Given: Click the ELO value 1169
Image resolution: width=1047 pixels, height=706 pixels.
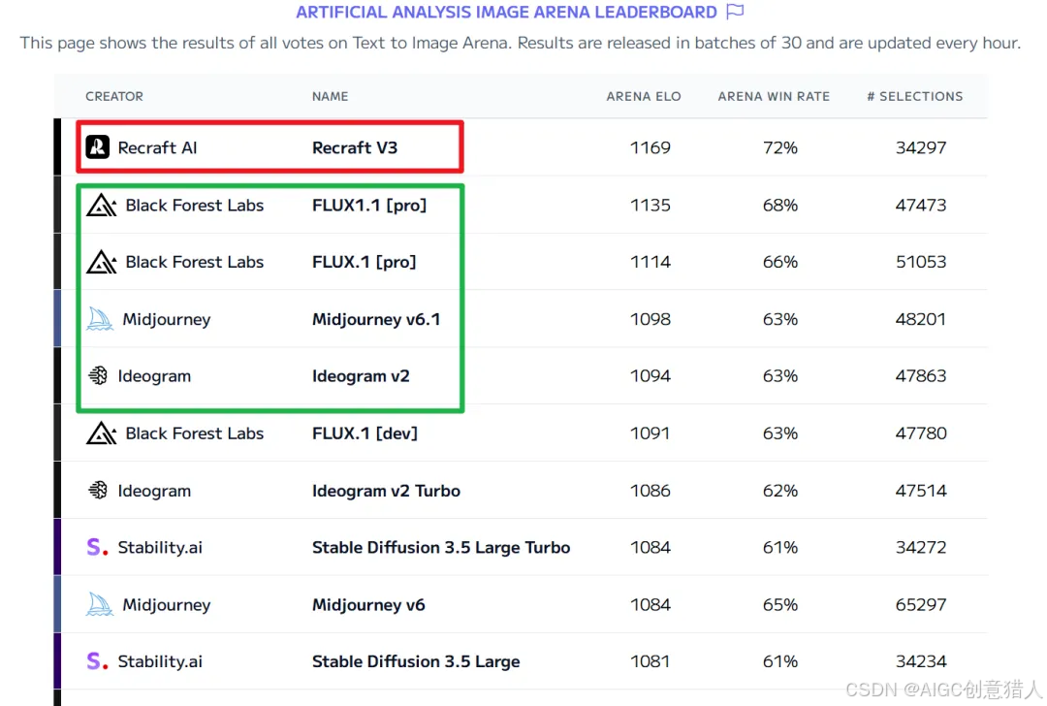Looking at the screenshot, I should [650, 147].
